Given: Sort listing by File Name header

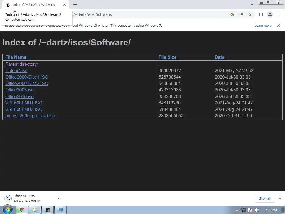Looking at the screenshot, I should [x=16, y=57].
